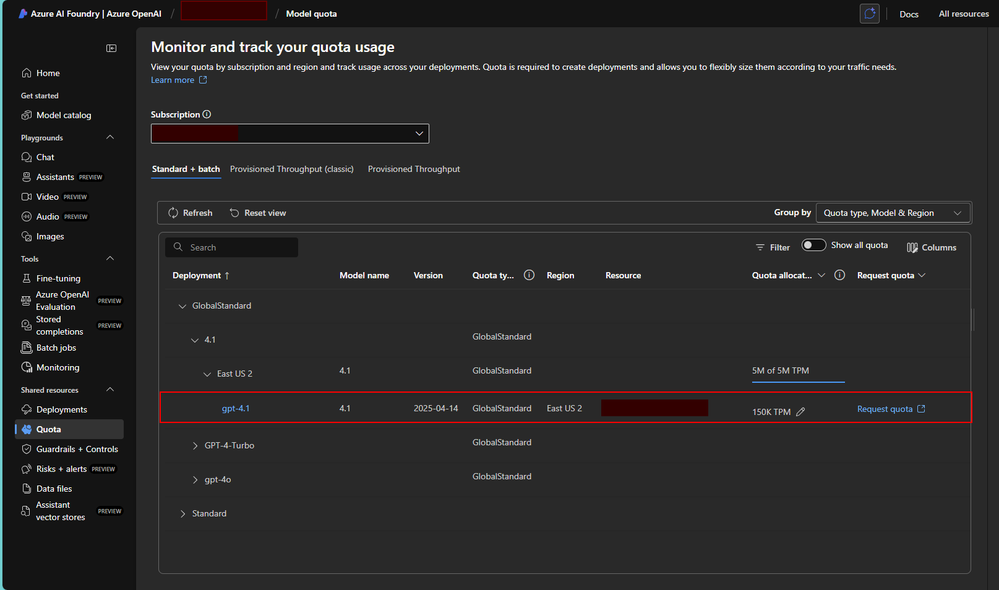Click the Refresh icon
999x590 pixels.
point(173,213)
